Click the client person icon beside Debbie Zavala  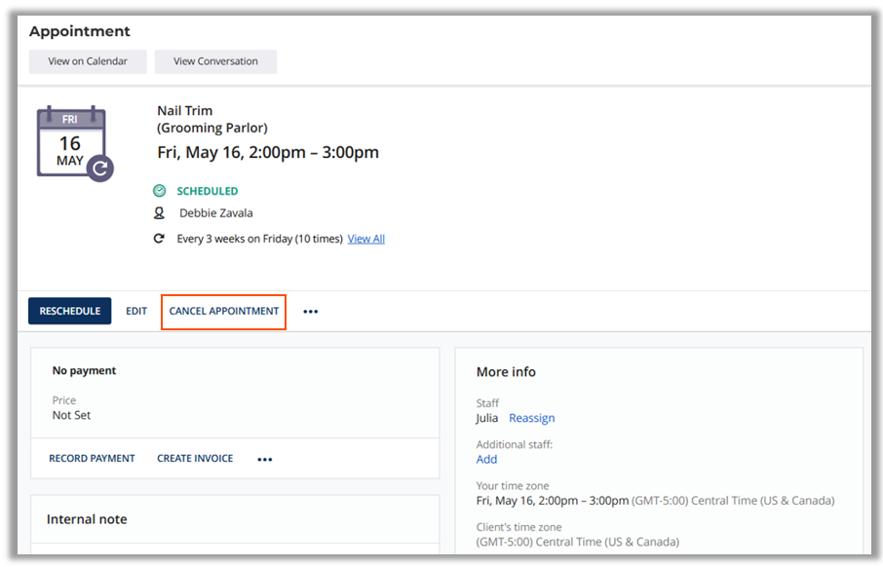click(160, 212)
